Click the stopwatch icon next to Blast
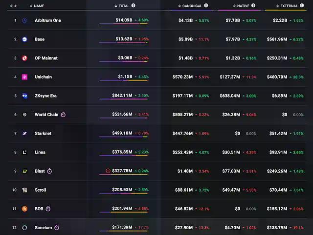This screenshot has height=235, width=313. point(49,171)
